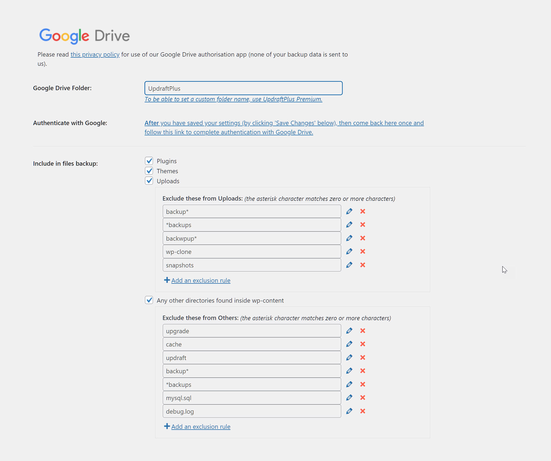Uncheck the Plugins backup checkbox
The width and height of the screenshot is (551, 461).
[x=149, y=161]
